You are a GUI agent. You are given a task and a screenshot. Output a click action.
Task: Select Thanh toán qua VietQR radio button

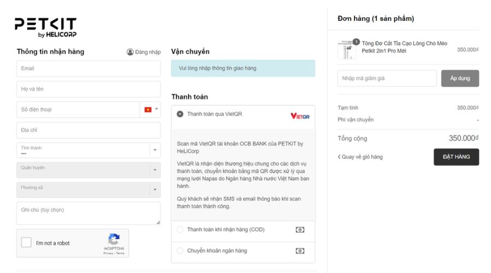click(180, 114)
